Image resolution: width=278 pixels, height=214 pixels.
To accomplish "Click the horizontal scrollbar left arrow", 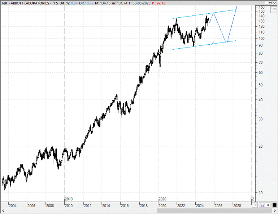I will pyautogui.click(x=3, y=211).
